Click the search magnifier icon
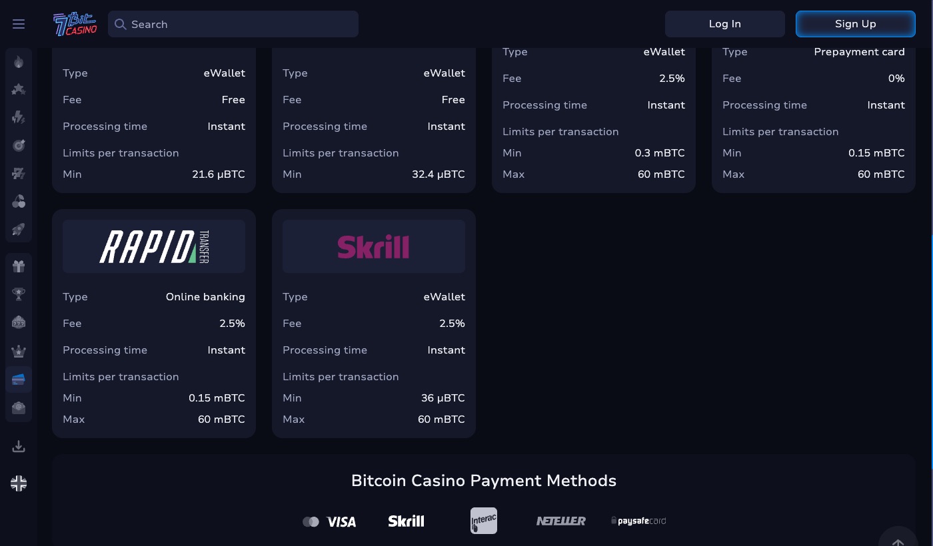This screenshot has width=933, height=546. pyautogui.click(x=120, y=24)
